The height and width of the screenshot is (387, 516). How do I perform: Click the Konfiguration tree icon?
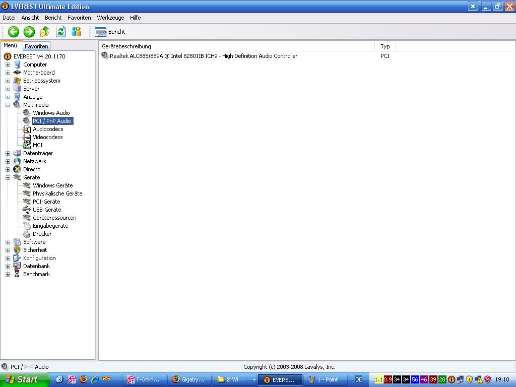click(x=17, y=258)
